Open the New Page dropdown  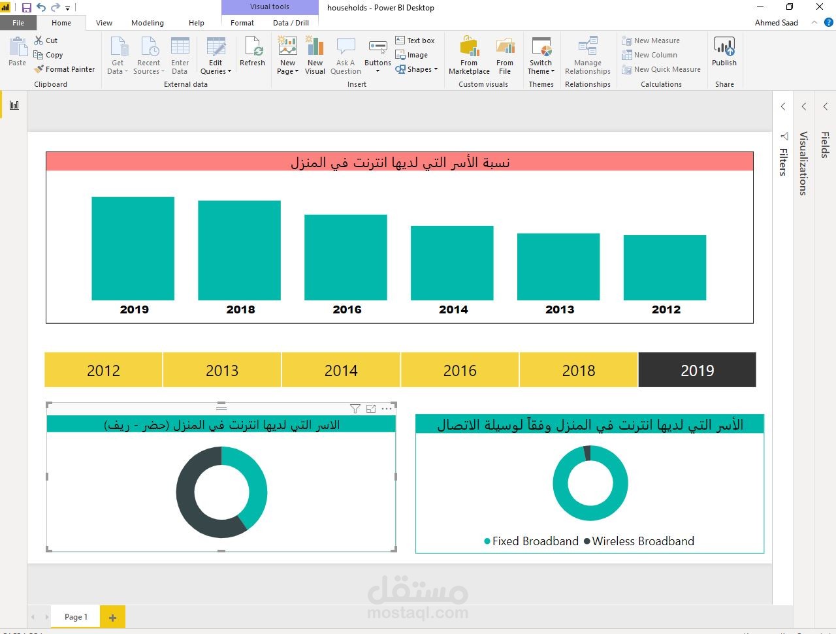pyautogui.click(x=287, y=55)
